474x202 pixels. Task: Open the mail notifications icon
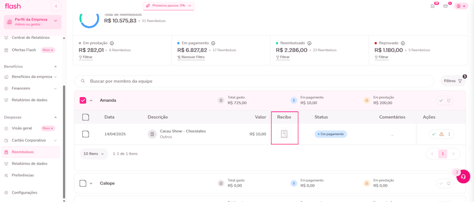[x=445, y=6]
